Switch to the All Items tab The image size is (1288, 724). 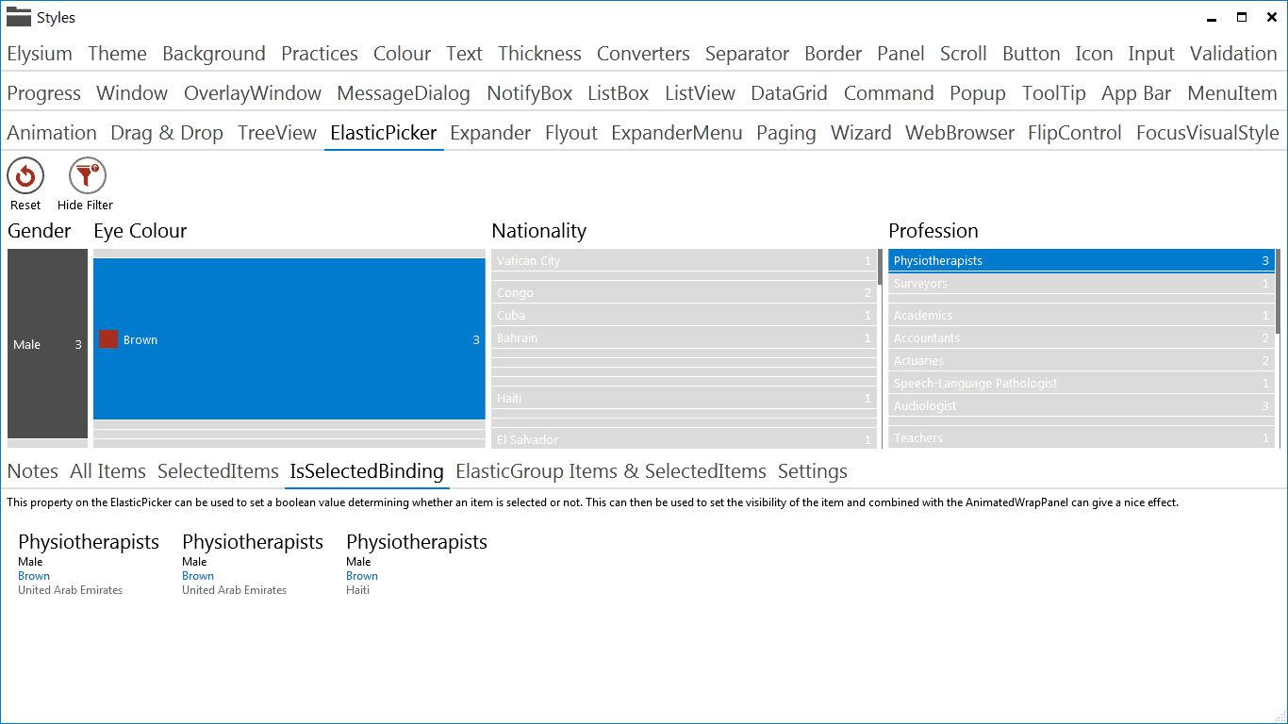107,471
